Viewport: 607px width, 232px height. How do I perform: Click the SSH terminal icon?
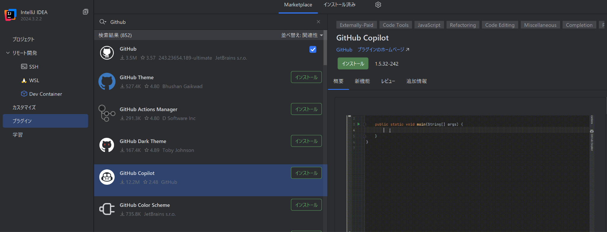[x=24, y=66]
